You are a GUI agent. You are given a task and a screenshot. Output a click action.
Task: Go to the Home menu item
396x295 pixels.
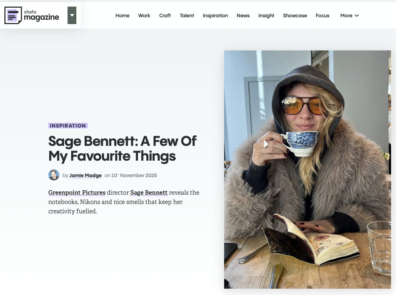click(x=122, y=16)
